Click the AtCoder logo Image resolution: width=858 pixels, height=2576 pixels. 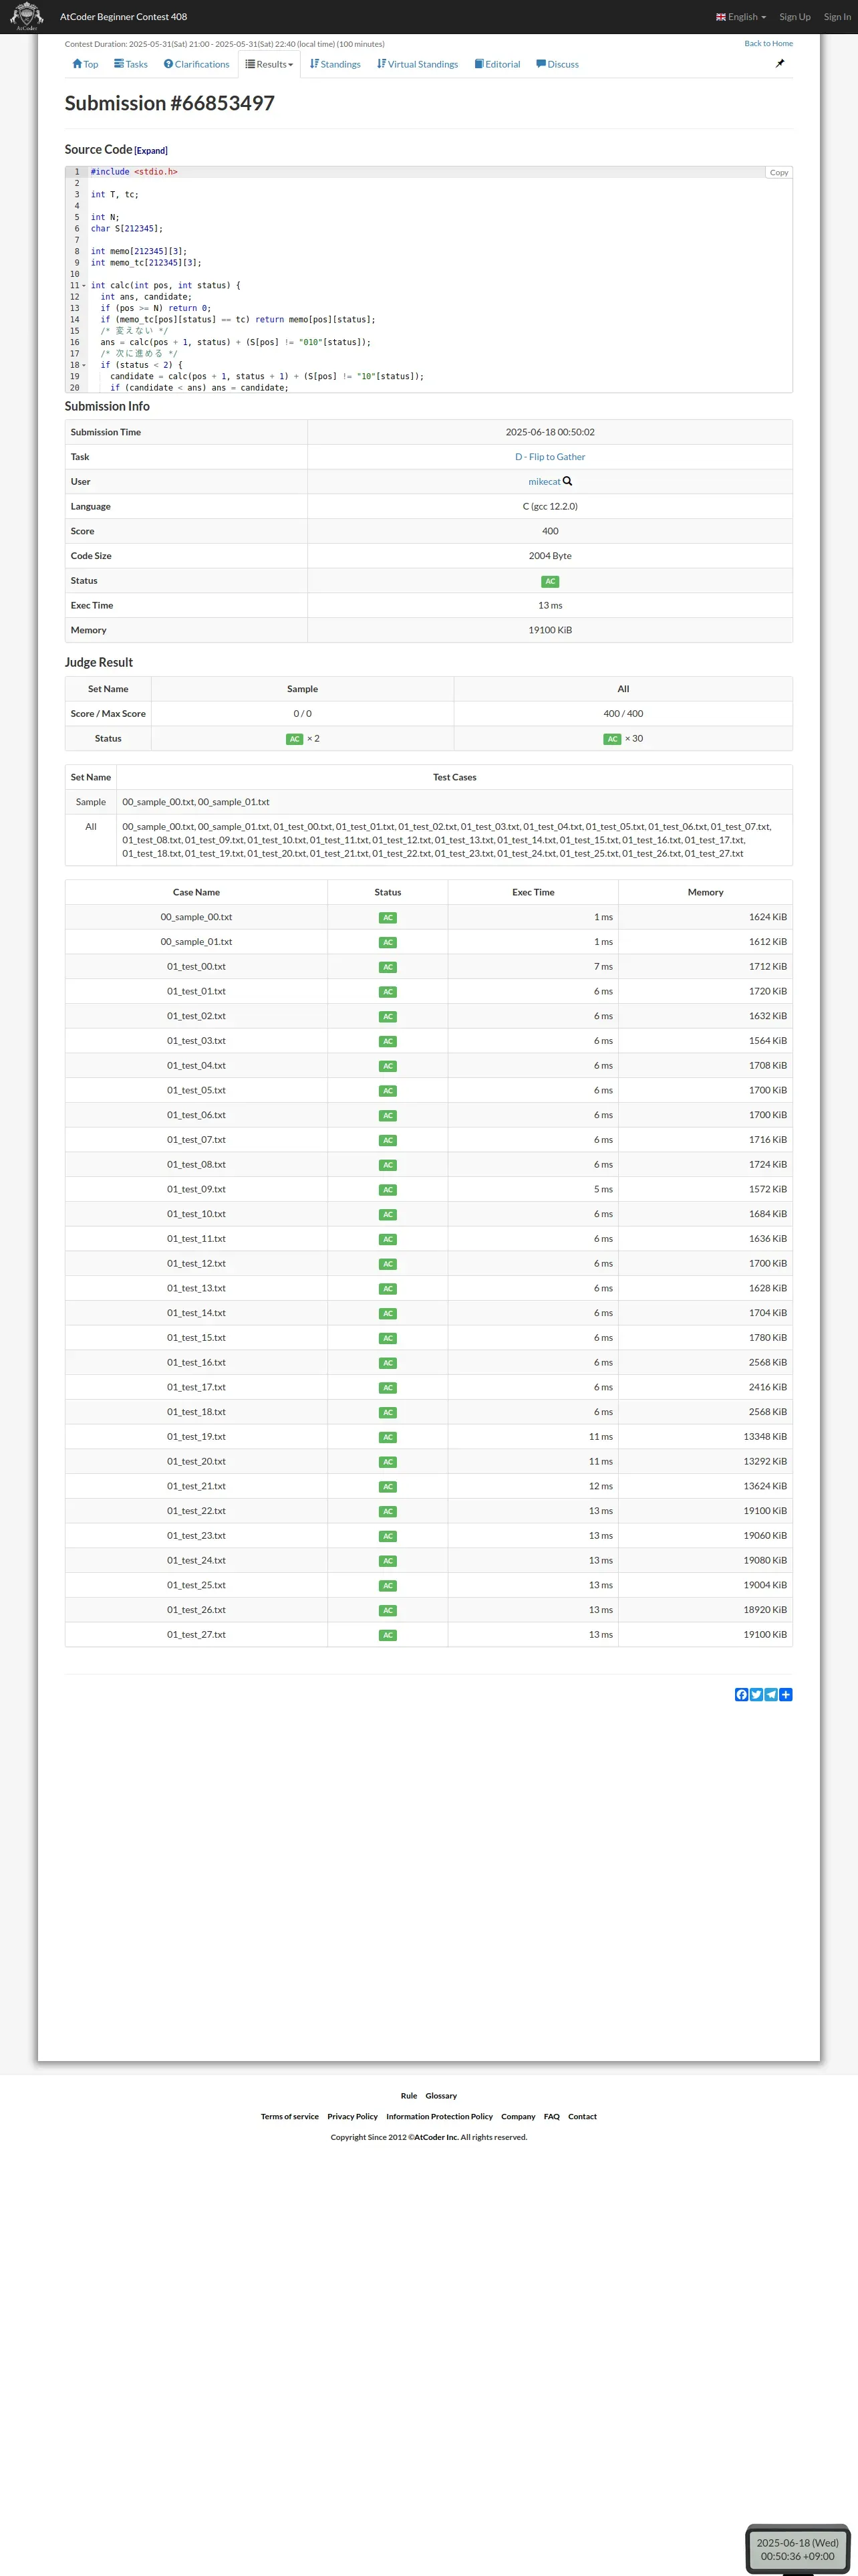click(x=26, y=16)
